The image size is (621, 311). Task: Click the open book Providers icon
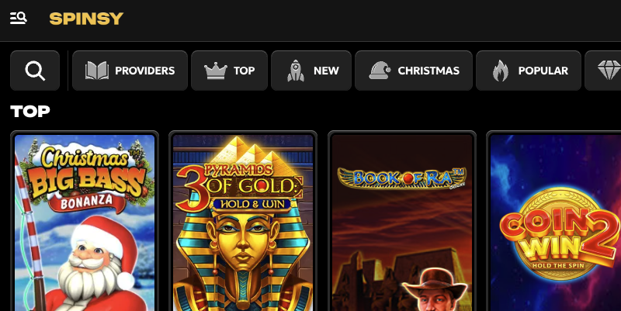(x=96, y=71)
